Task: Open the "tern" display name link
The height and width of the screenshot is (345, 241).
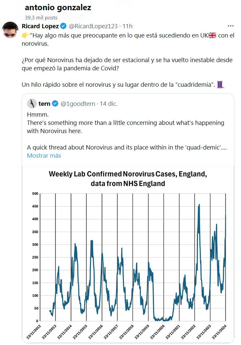Action: [44, 104]
